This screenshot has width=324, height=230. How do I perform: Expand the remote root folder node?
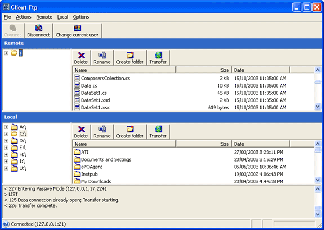pos(6,53)
